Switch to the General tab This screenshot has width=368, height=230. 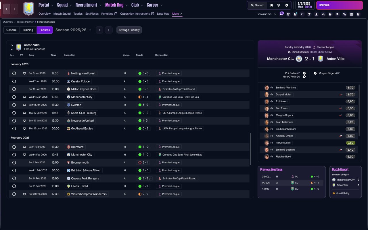coord(11,30)
